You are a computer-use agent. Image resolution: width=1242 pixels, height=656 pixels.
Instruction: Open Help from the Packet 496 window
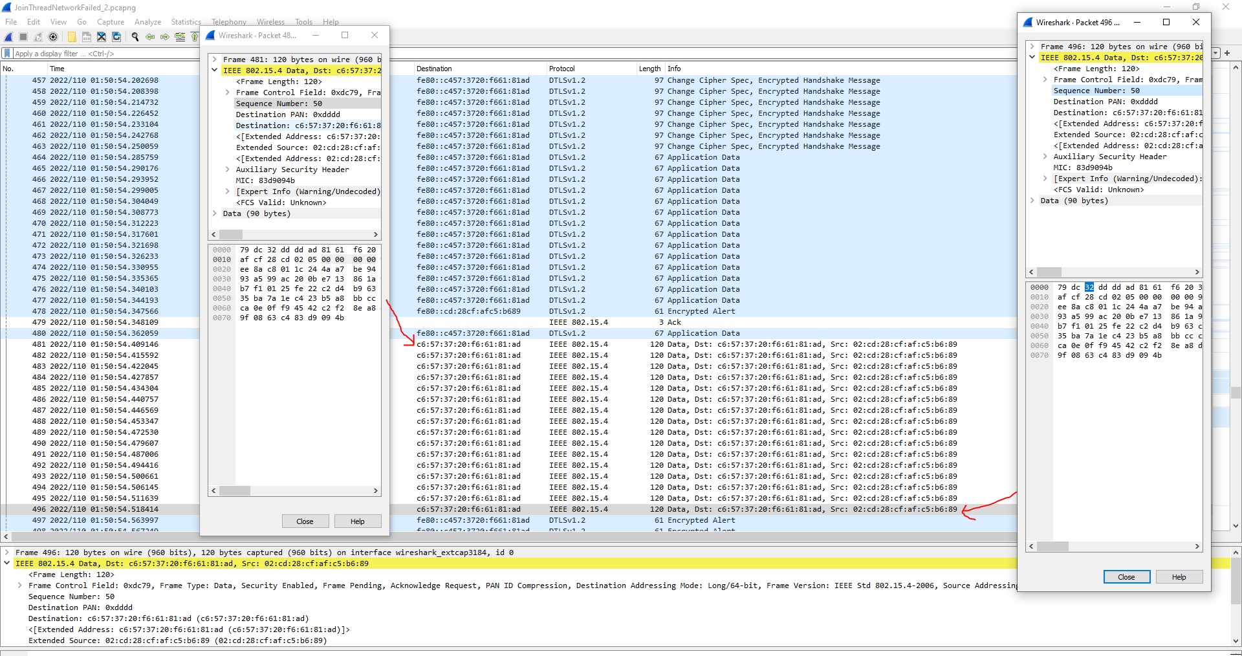[x=1179, y=576]
